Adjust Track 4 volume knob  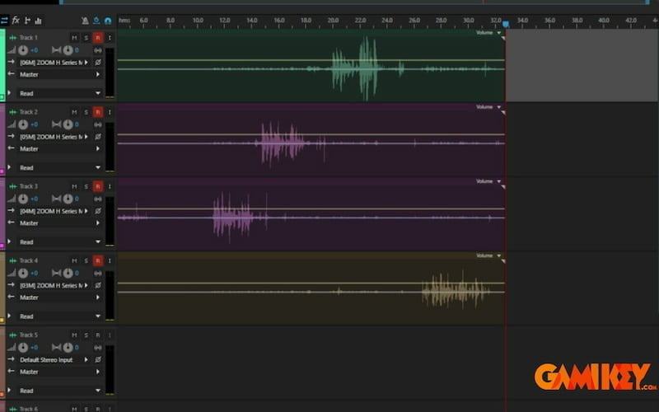tap(23, 274)
